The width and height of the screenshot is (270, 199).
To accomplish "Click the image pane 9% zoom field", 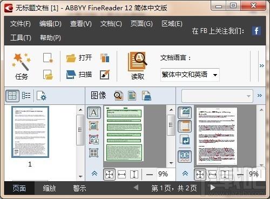I will pyautogui.click(x=163, y=174).
